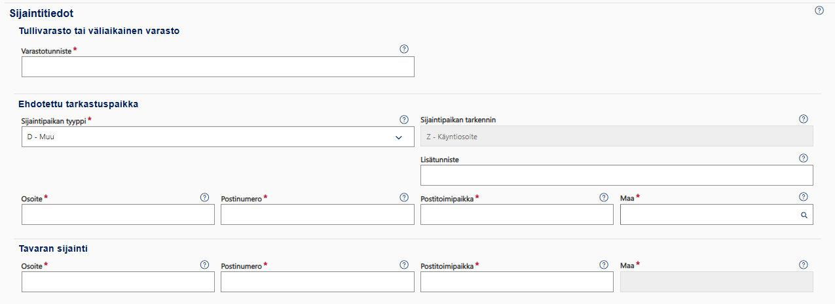Focus Postitoimipaikka field under Tavaran sijainti
This screenshot has width=835, height=304.
pyautogui.click(x=517, y=282)
